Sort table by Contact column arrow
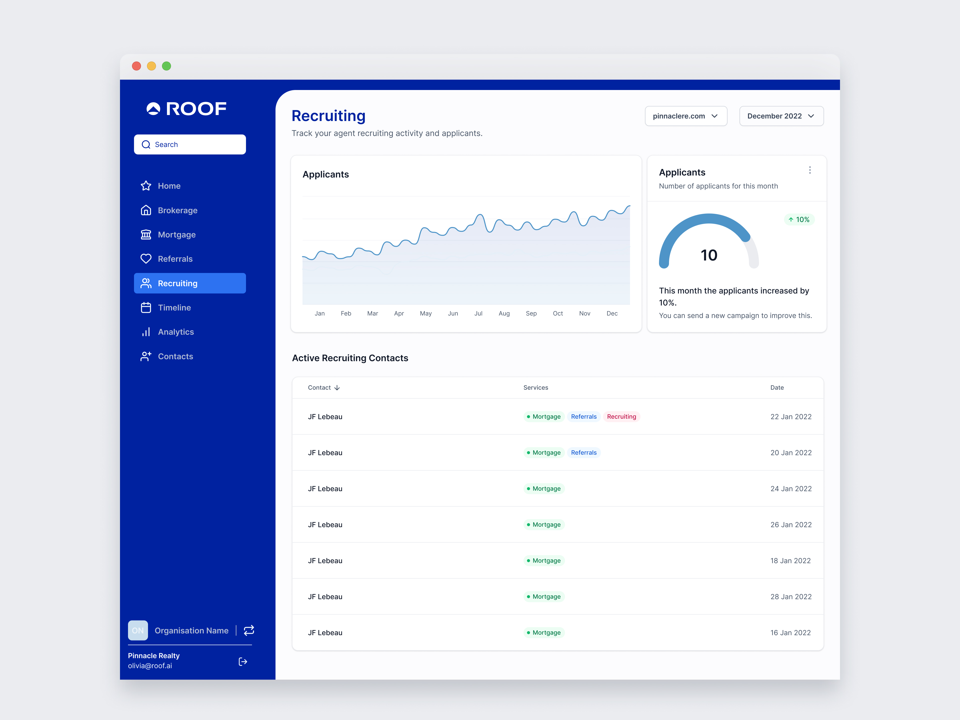 point(337,387)
